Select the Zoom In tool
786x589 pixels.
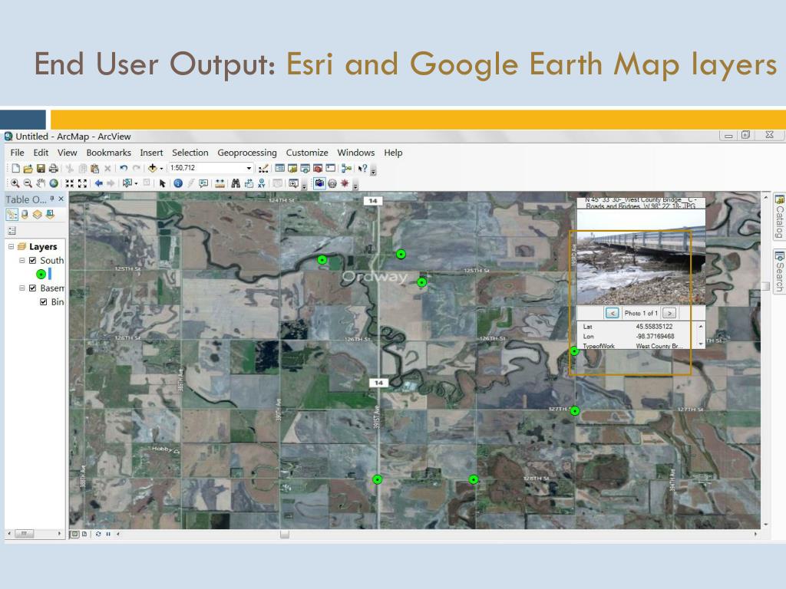(16, 183)
